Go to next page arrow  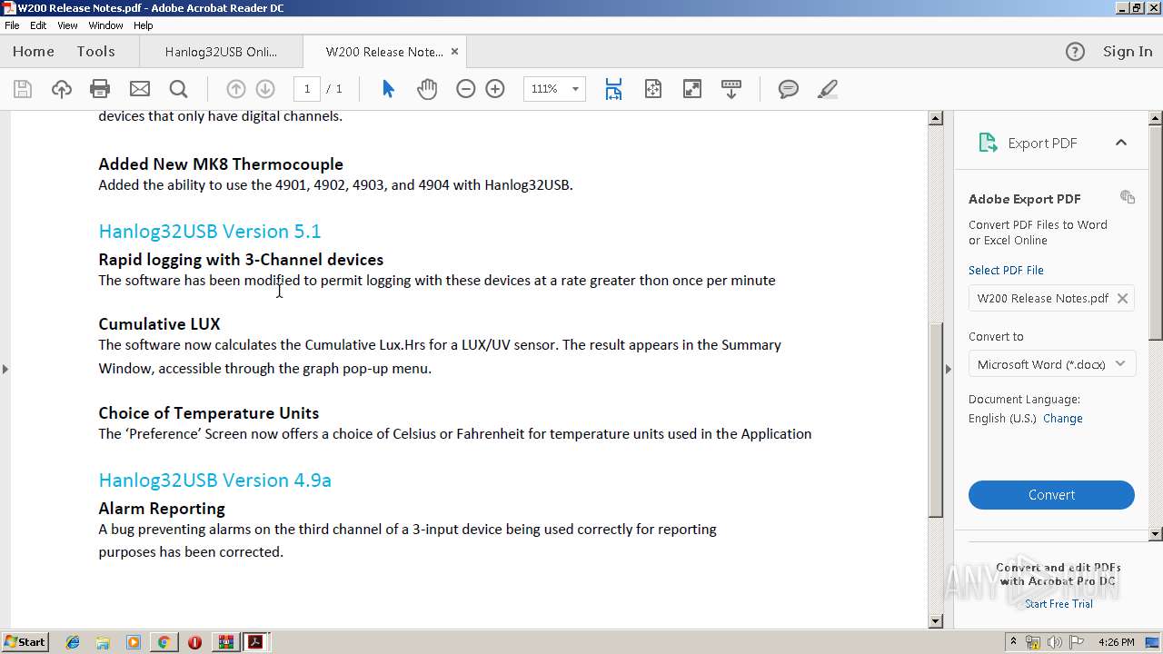(x=265, y=89)
